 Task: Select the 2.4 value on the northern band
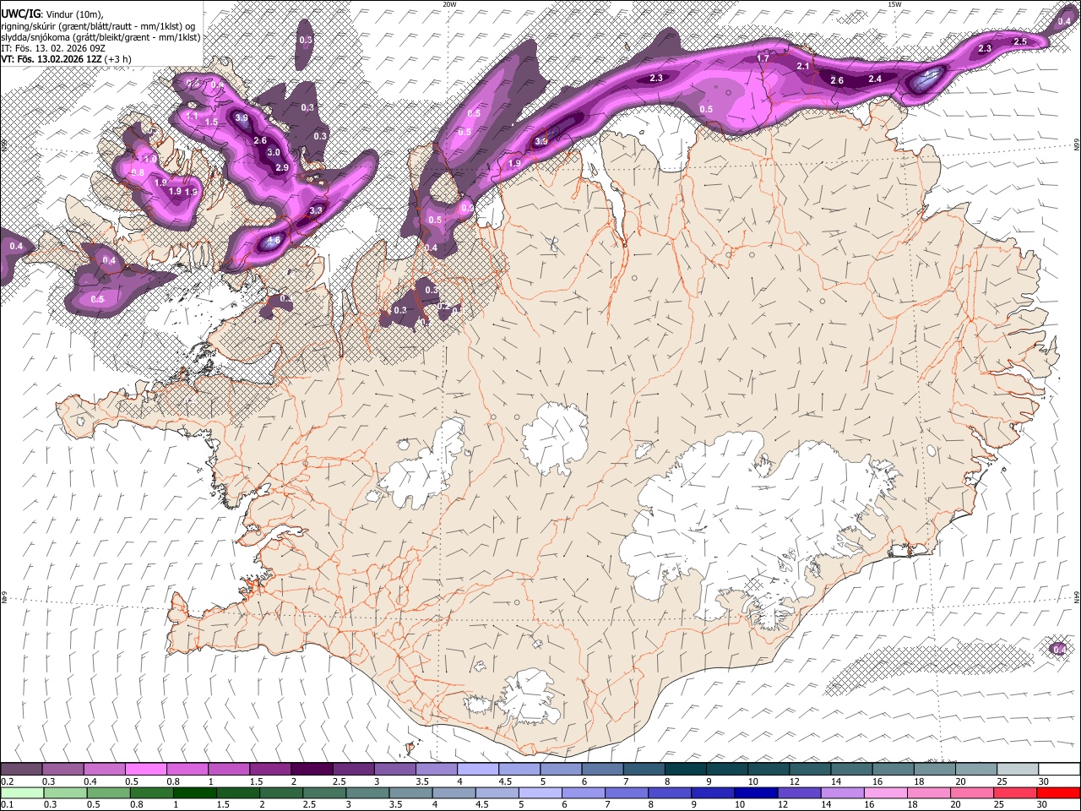coord(875,79)
